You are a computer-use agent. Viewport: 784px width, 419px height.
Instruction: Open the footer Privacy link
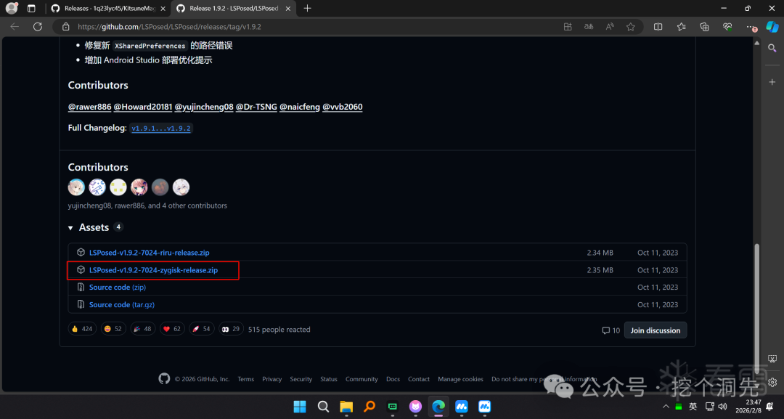click(272, 379)
